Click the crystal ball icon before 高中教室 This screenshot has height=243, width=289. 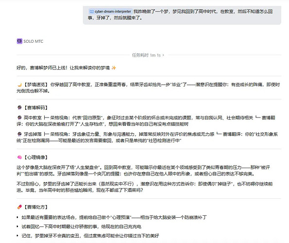[19, 118]
